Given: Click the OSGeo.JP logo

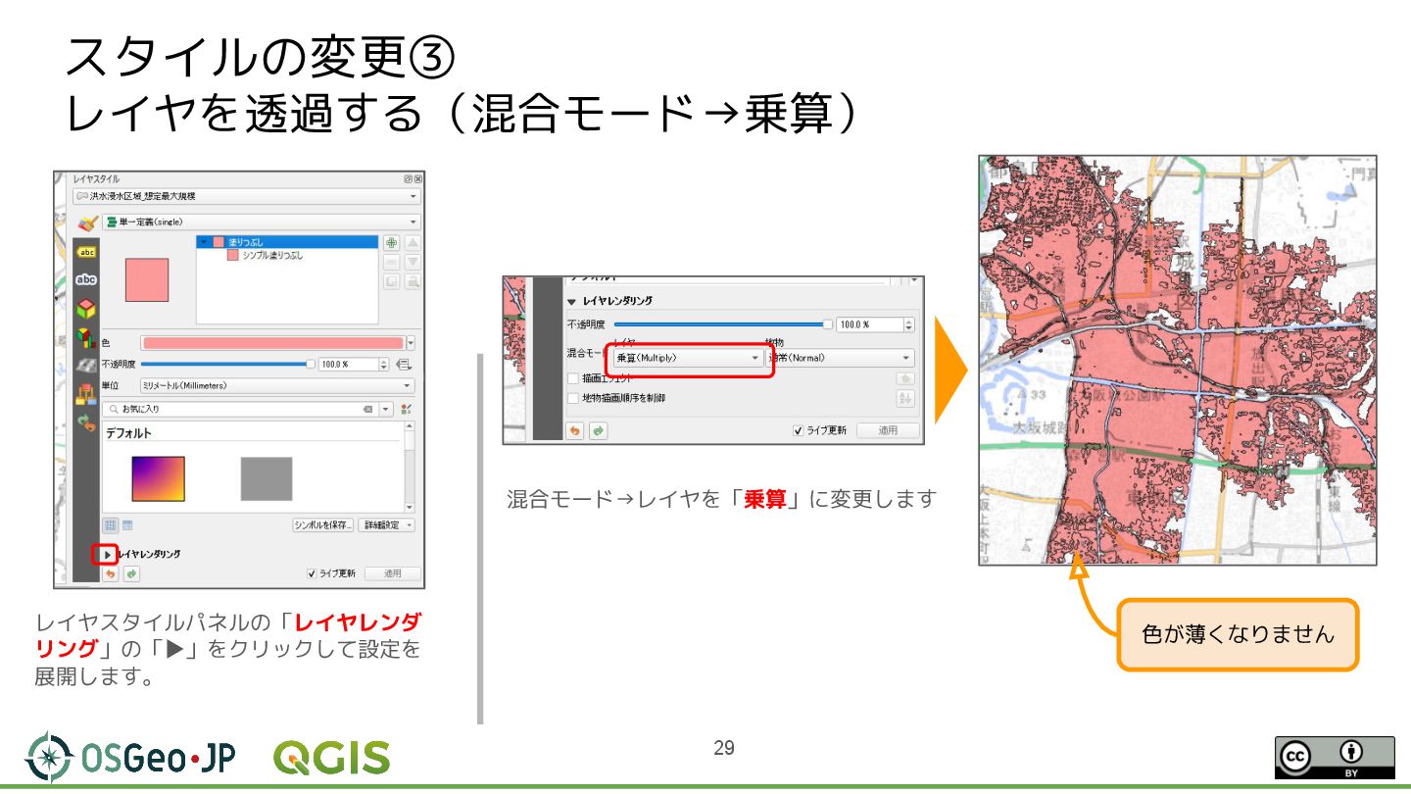Looking at the screenshot, I should pyautogui.click(x=129, y=758).
